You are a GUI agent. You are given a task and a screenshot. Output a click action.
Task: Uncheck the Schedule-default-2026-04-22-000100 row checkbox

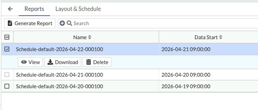[x=7, y=49]
